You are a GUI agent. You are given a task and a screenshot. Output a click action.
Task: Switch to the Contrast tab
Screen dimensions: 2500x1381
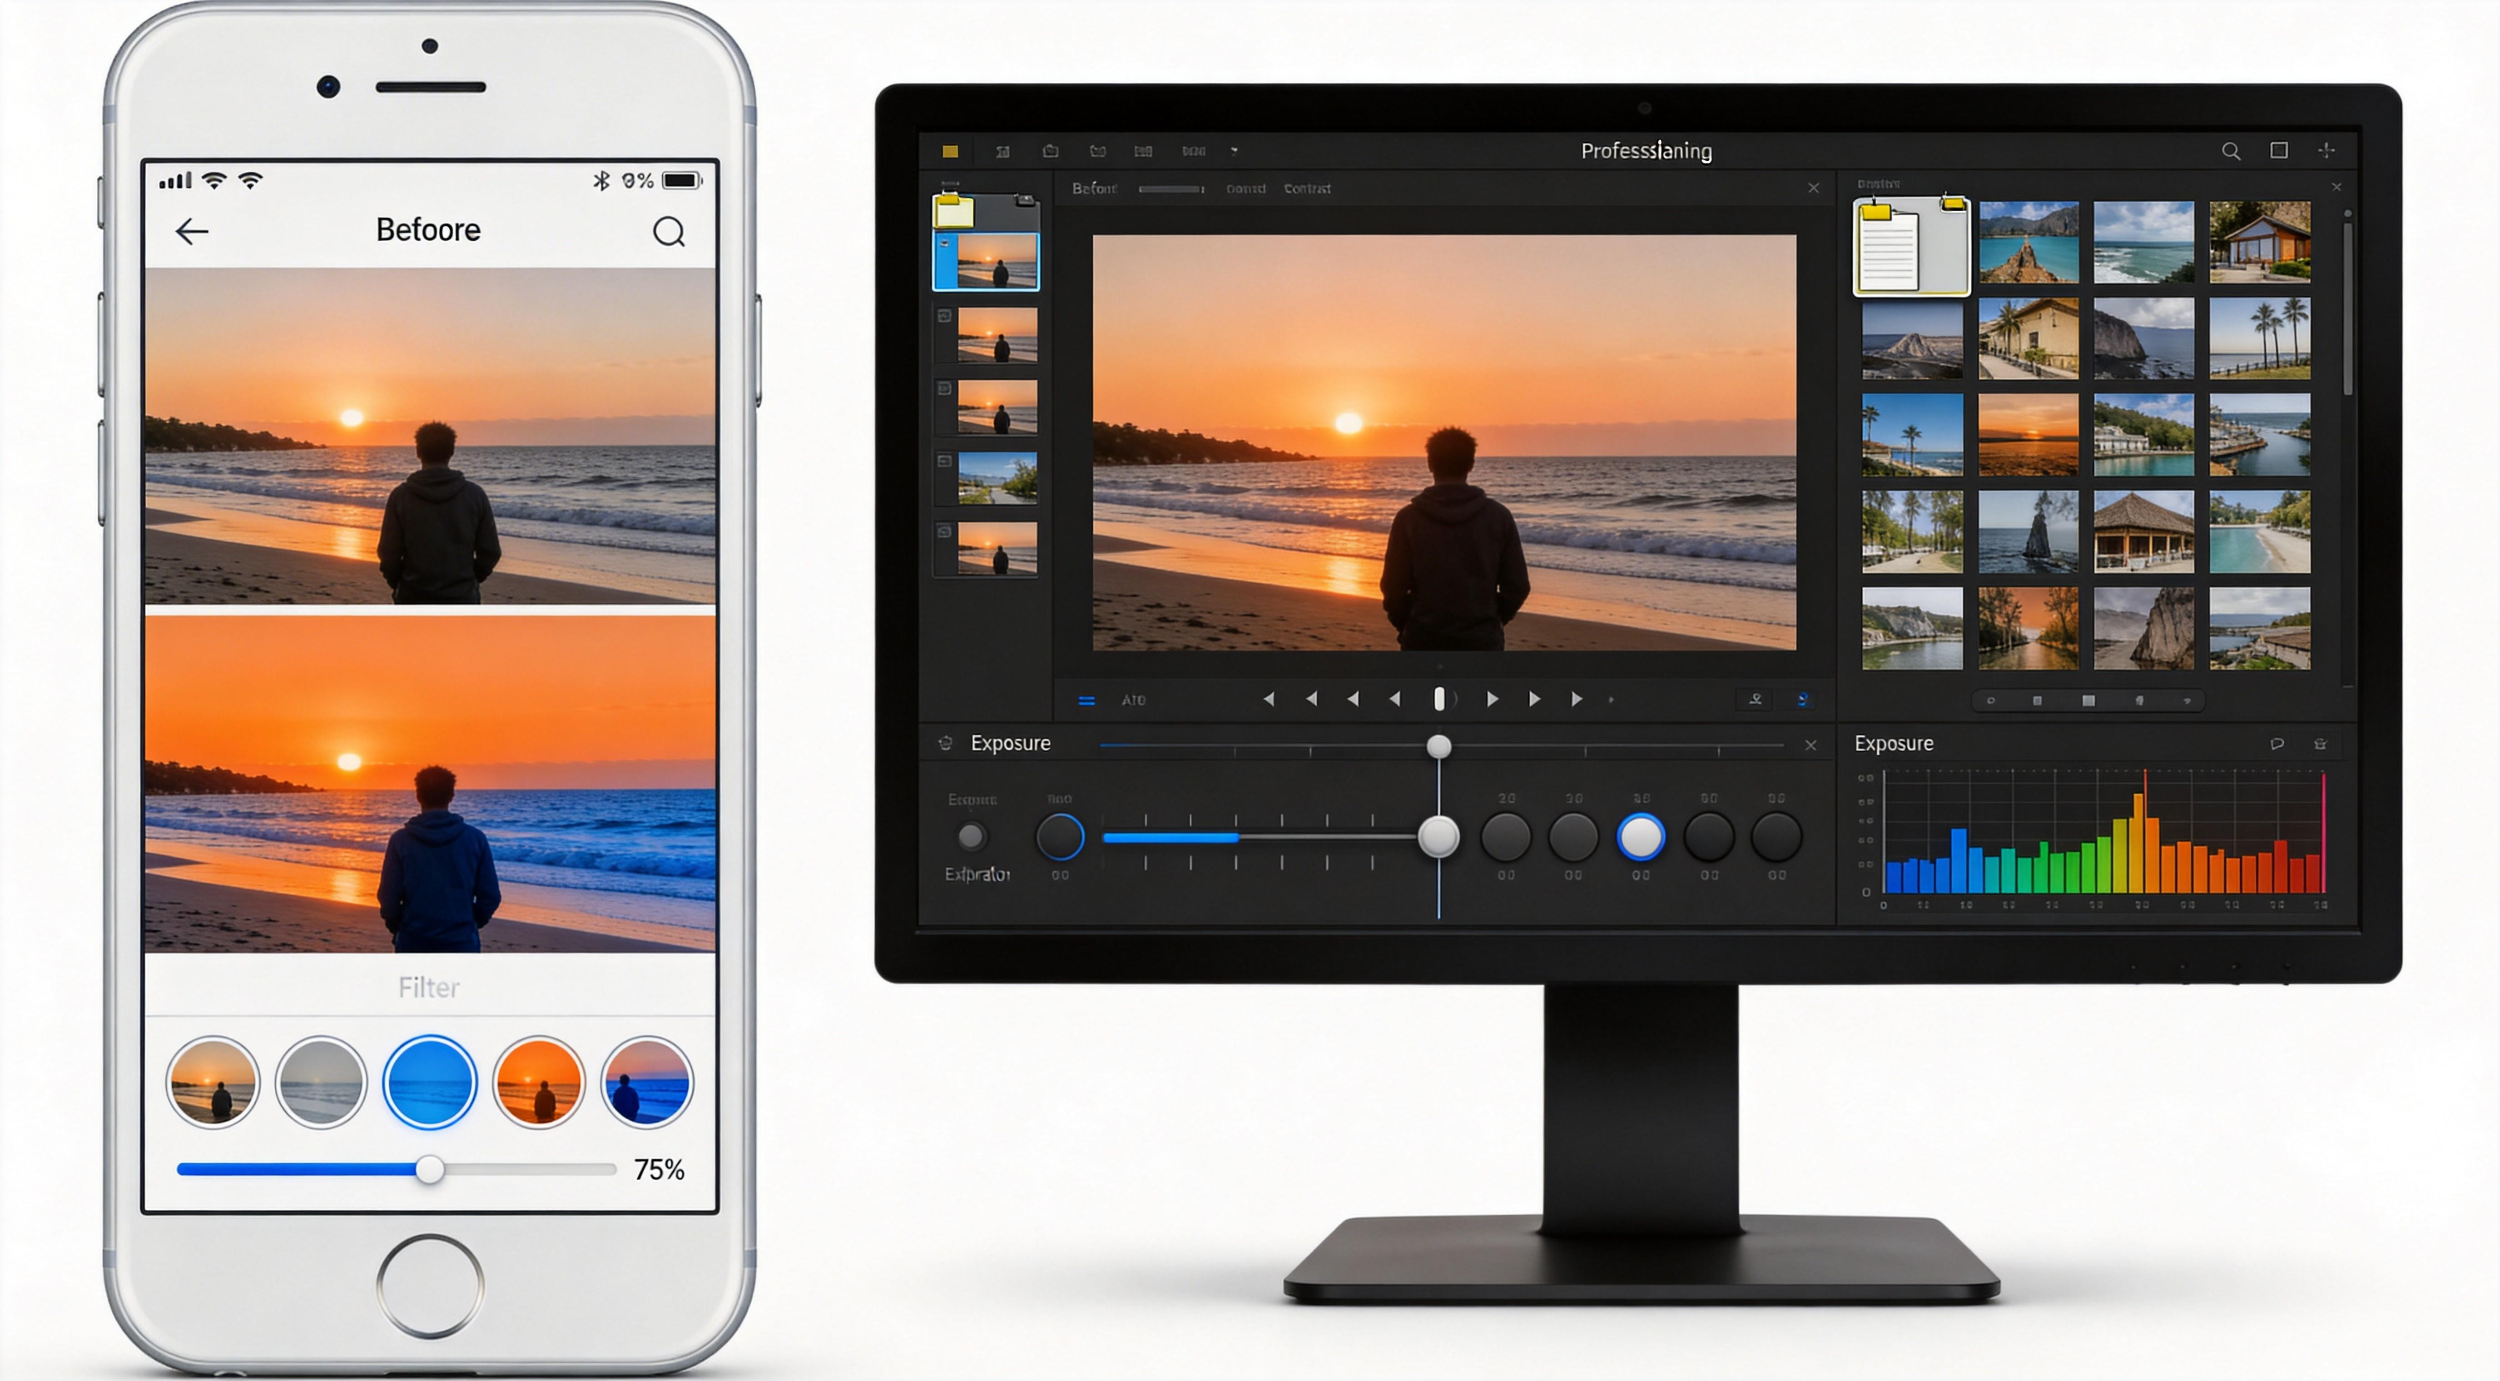coord(1306,188)
